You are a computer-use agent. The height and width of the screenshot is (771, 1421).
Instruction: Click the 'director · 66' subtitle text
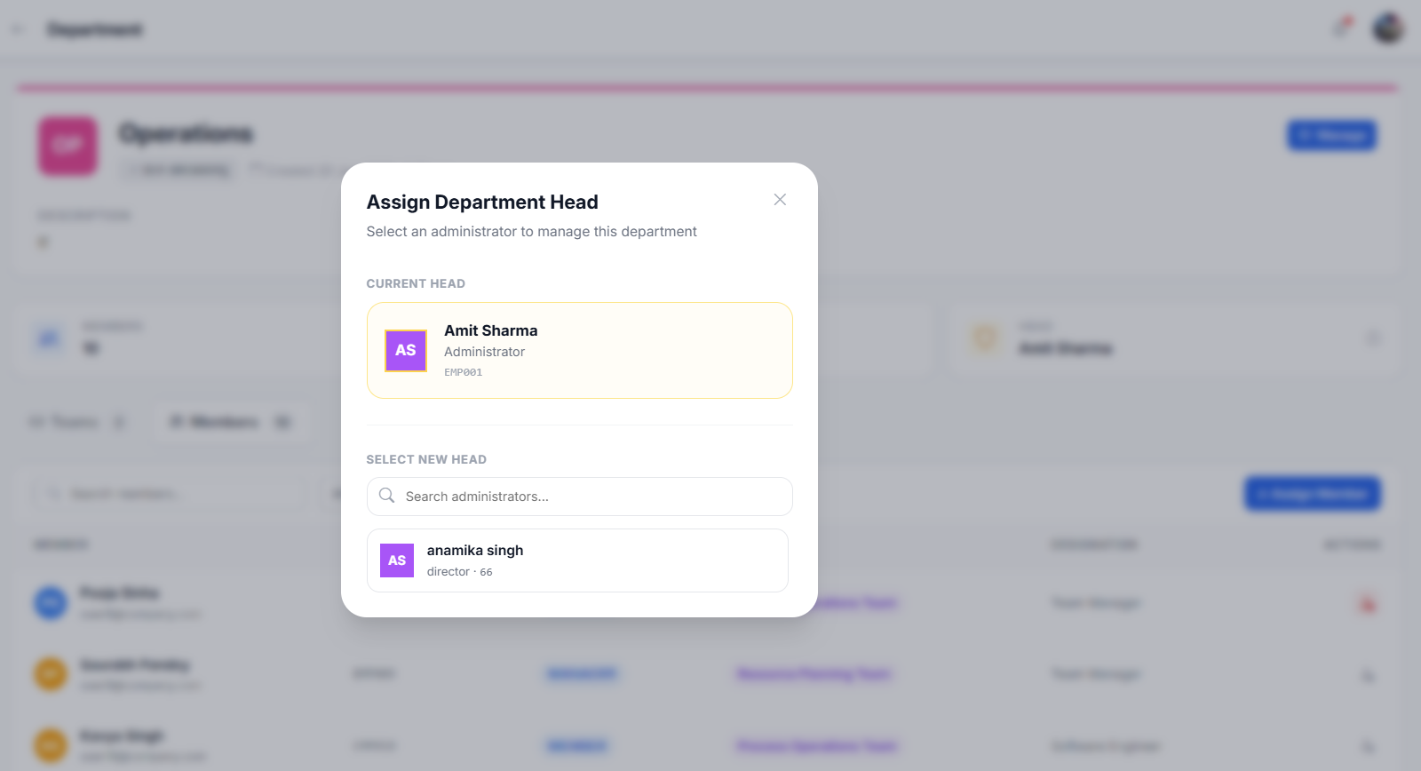click(x=460, y=572)
